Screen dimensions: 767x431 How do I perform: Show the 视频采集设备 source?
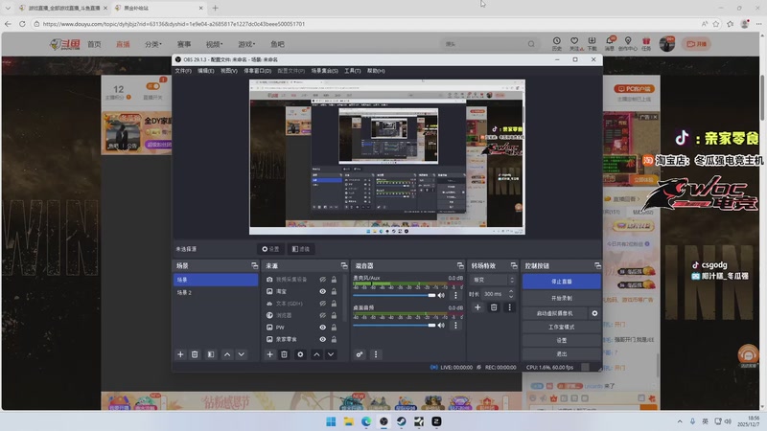322,280
